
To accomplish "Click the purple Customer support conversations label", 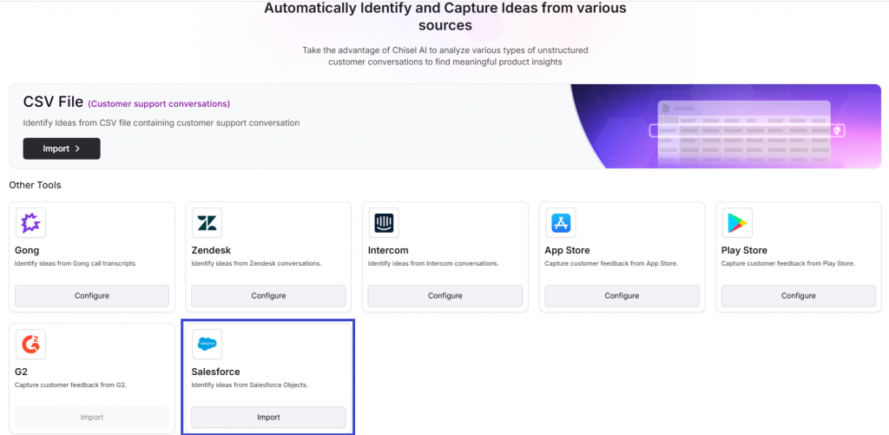I will pyautogui.click(x=159, y=104).
